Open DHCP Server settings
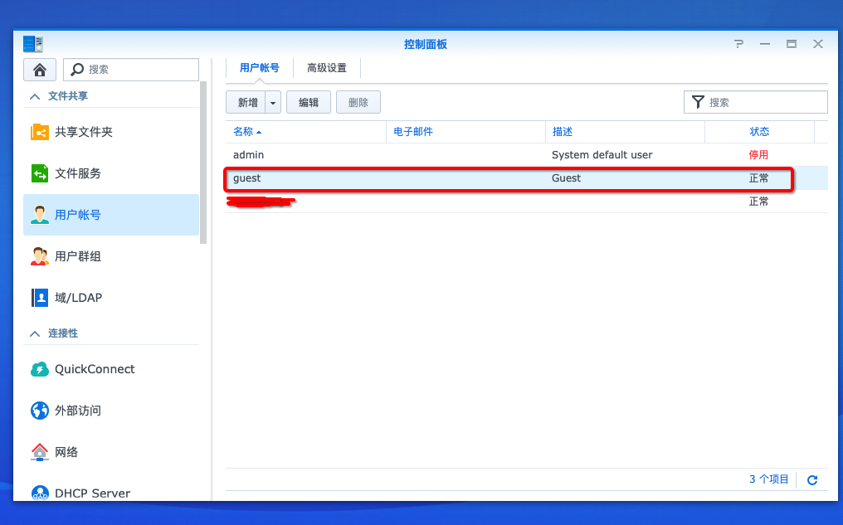 tap(90, 493)
